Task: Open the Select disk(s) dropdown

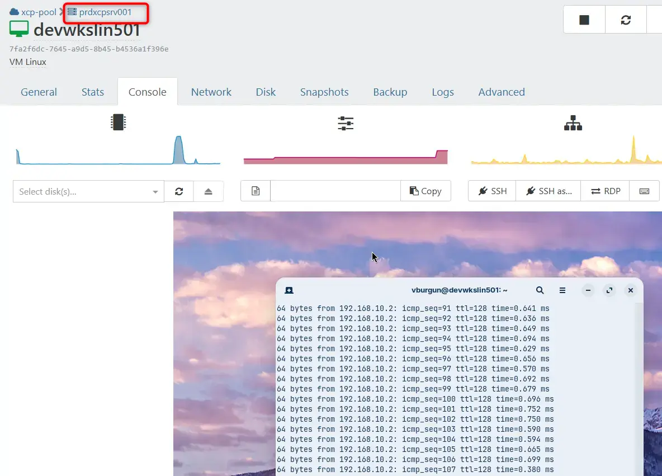Action: (x=88, y=191)
